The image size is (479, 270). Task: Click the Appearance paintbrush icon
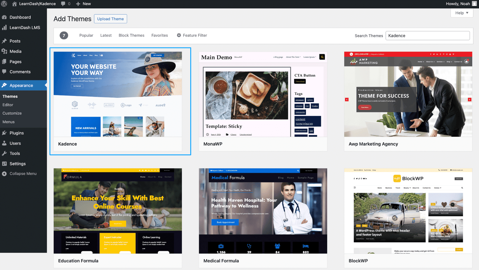(4, 85)
